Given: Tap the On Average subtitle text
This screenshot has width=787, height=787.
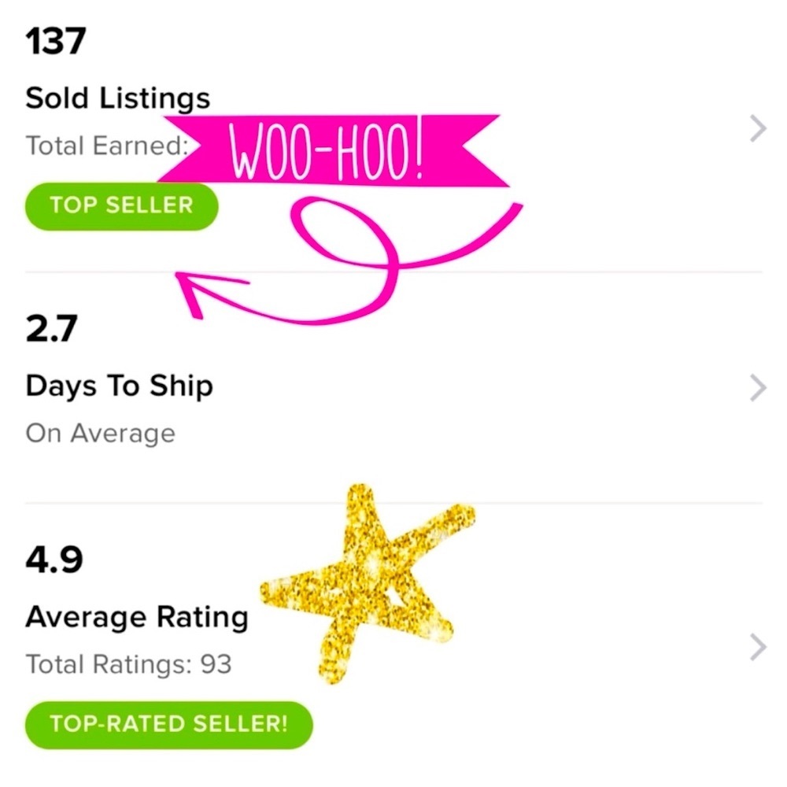Looking at the screenshot, I should tap(101, 432).
